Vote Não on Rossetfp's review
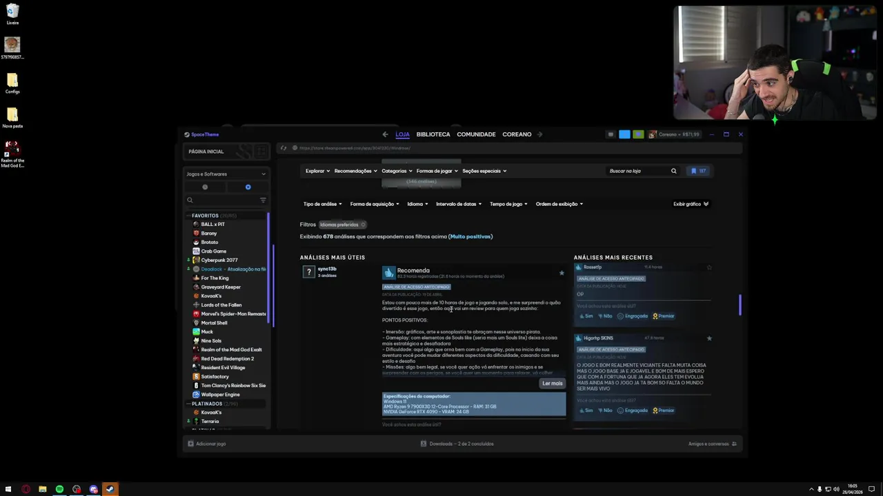The image size is (883, 496). [x=604, y=316]
